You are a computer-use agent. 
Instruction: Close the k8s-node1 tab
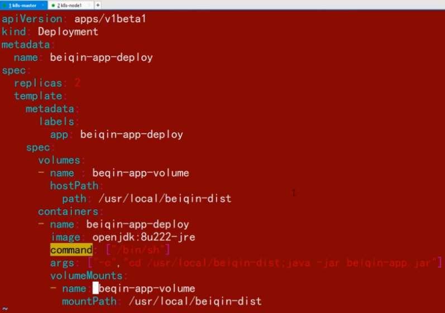89,5
